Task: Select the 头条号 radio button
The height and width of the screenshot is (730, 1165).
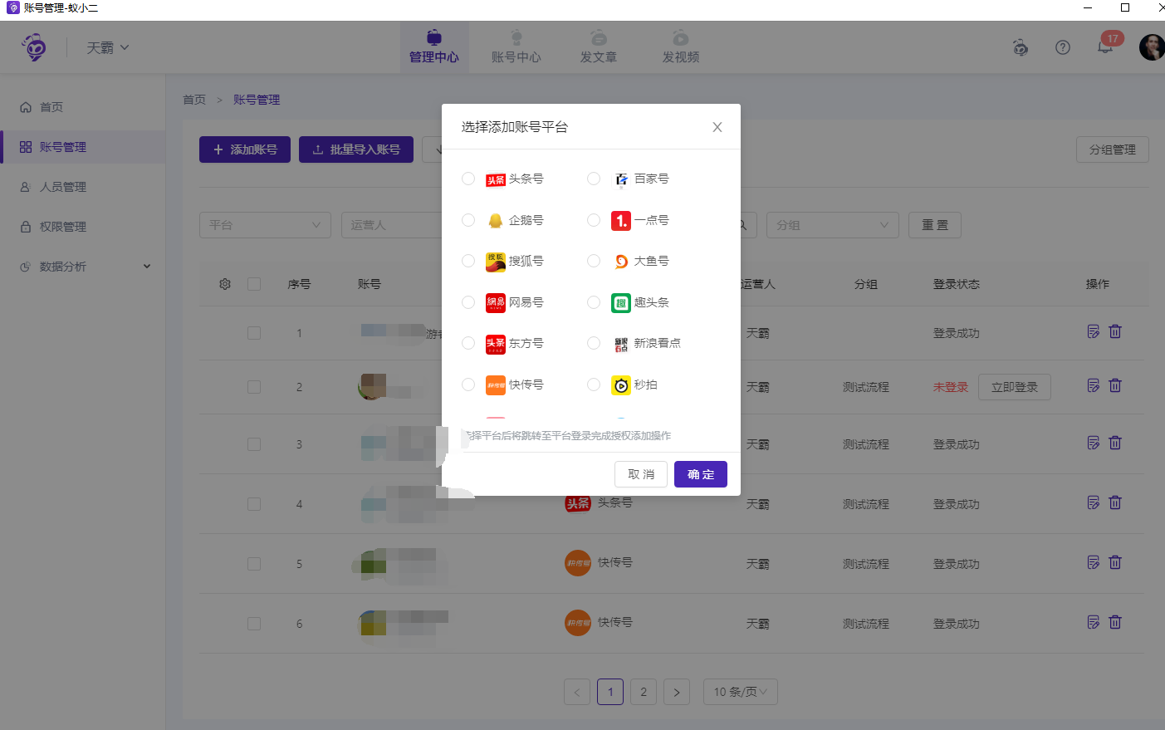Action: pos(468,179)
